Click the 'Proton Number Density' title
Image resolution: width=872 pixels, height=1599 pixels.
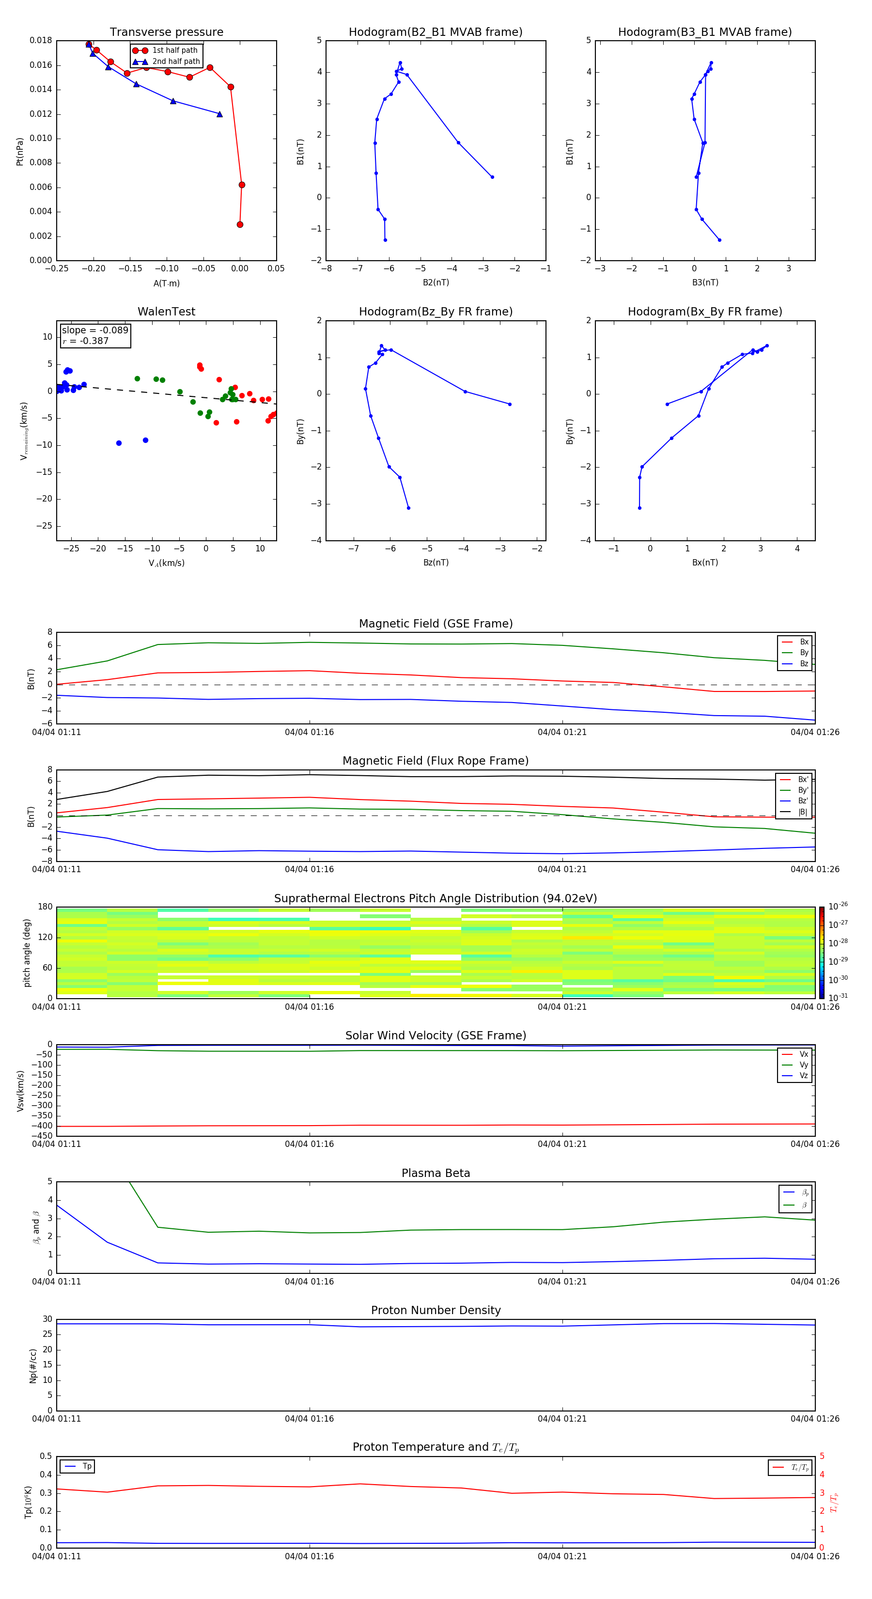point(436,1310)
